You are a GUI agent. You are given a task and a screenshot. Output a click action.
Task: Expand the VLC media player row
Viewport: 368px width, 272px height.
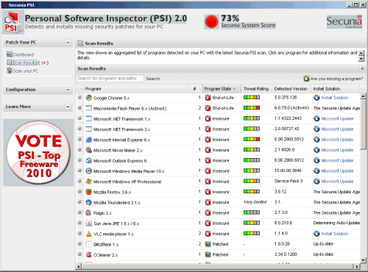pos(79,233)
